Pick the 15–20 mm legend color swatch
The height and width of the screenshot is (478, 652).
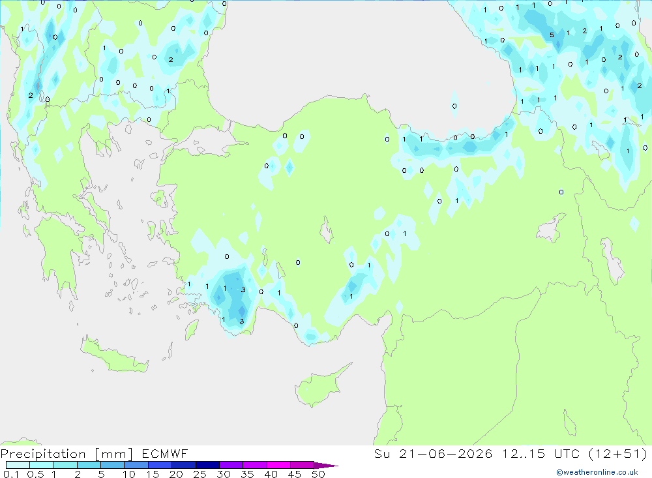[160, 465]
